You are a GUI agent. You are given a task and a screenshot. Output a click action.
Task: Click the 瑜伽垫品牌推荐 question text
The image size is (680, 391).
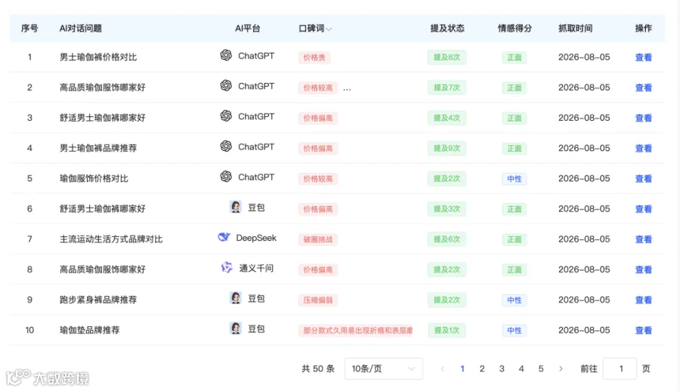coord(89,331)
